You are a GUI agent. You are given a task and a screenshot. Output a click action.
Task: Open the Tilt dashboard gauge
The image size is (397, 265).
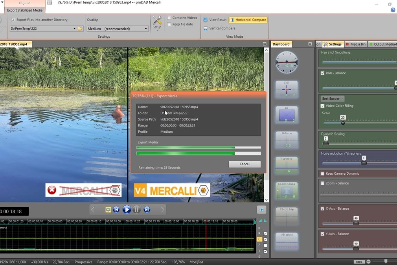[287, 115]
